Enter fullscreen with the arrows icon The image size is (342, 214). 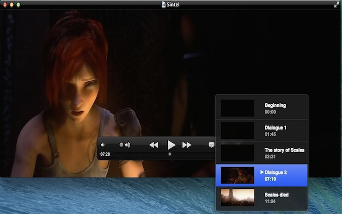pos(336,5)
